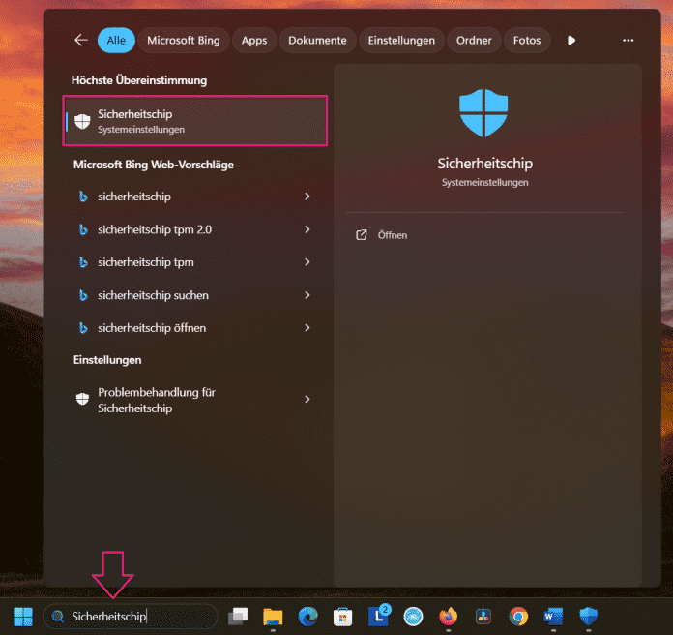
Task: Launch Microsoft Edge from the taskbar
Action: 308,617
